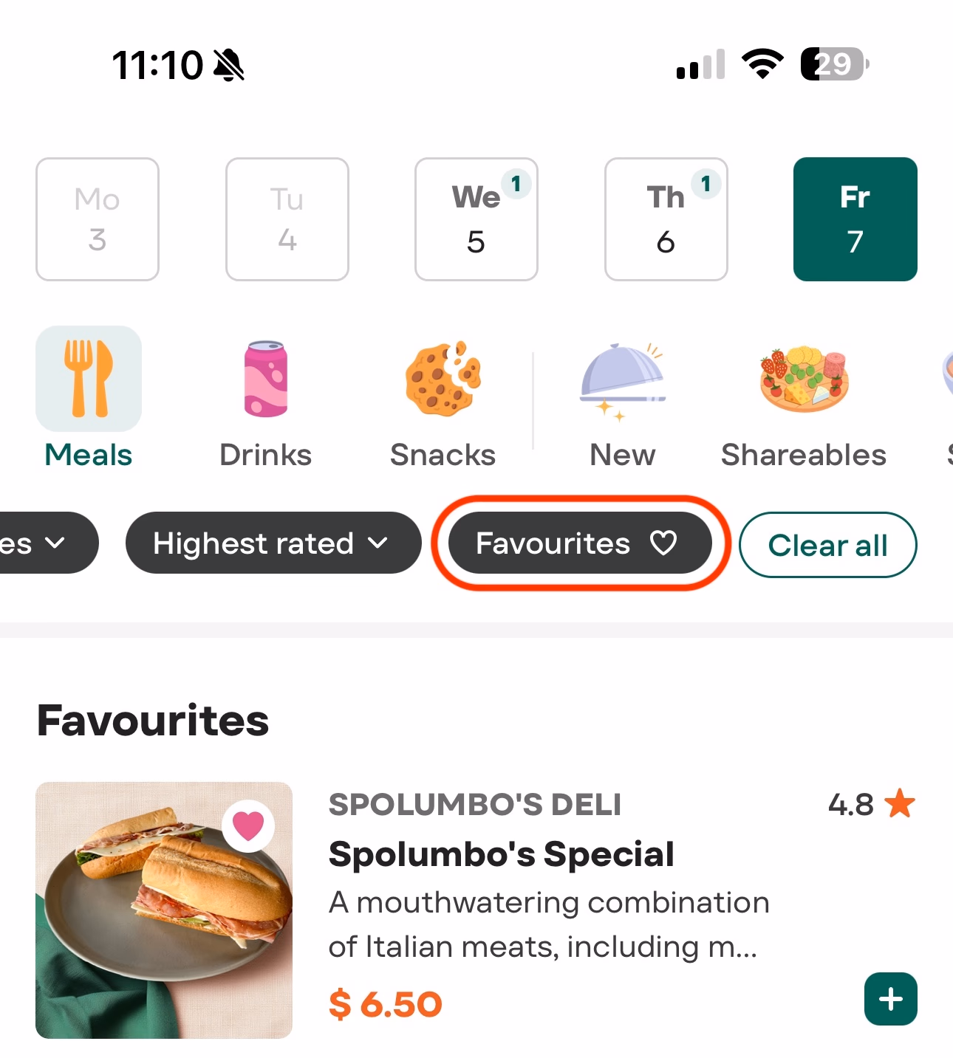Switch to Wednesday 5 tab
This screenshot has width=953, height=1058.
476,219
